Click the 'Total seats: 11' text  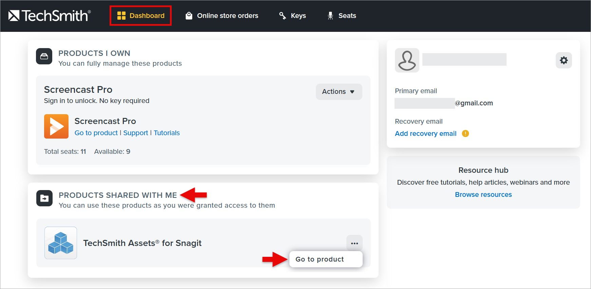[x=65, y=151]
